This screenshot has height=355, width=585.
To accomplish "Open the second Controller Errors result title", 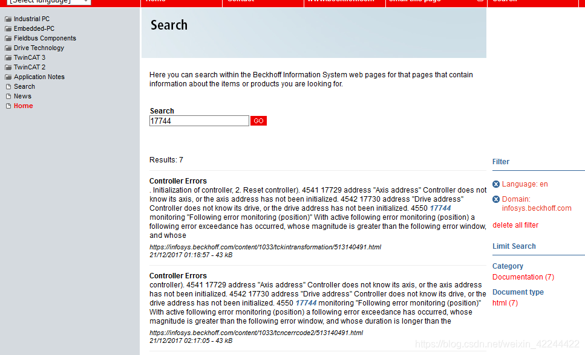I will pos(178,276).
